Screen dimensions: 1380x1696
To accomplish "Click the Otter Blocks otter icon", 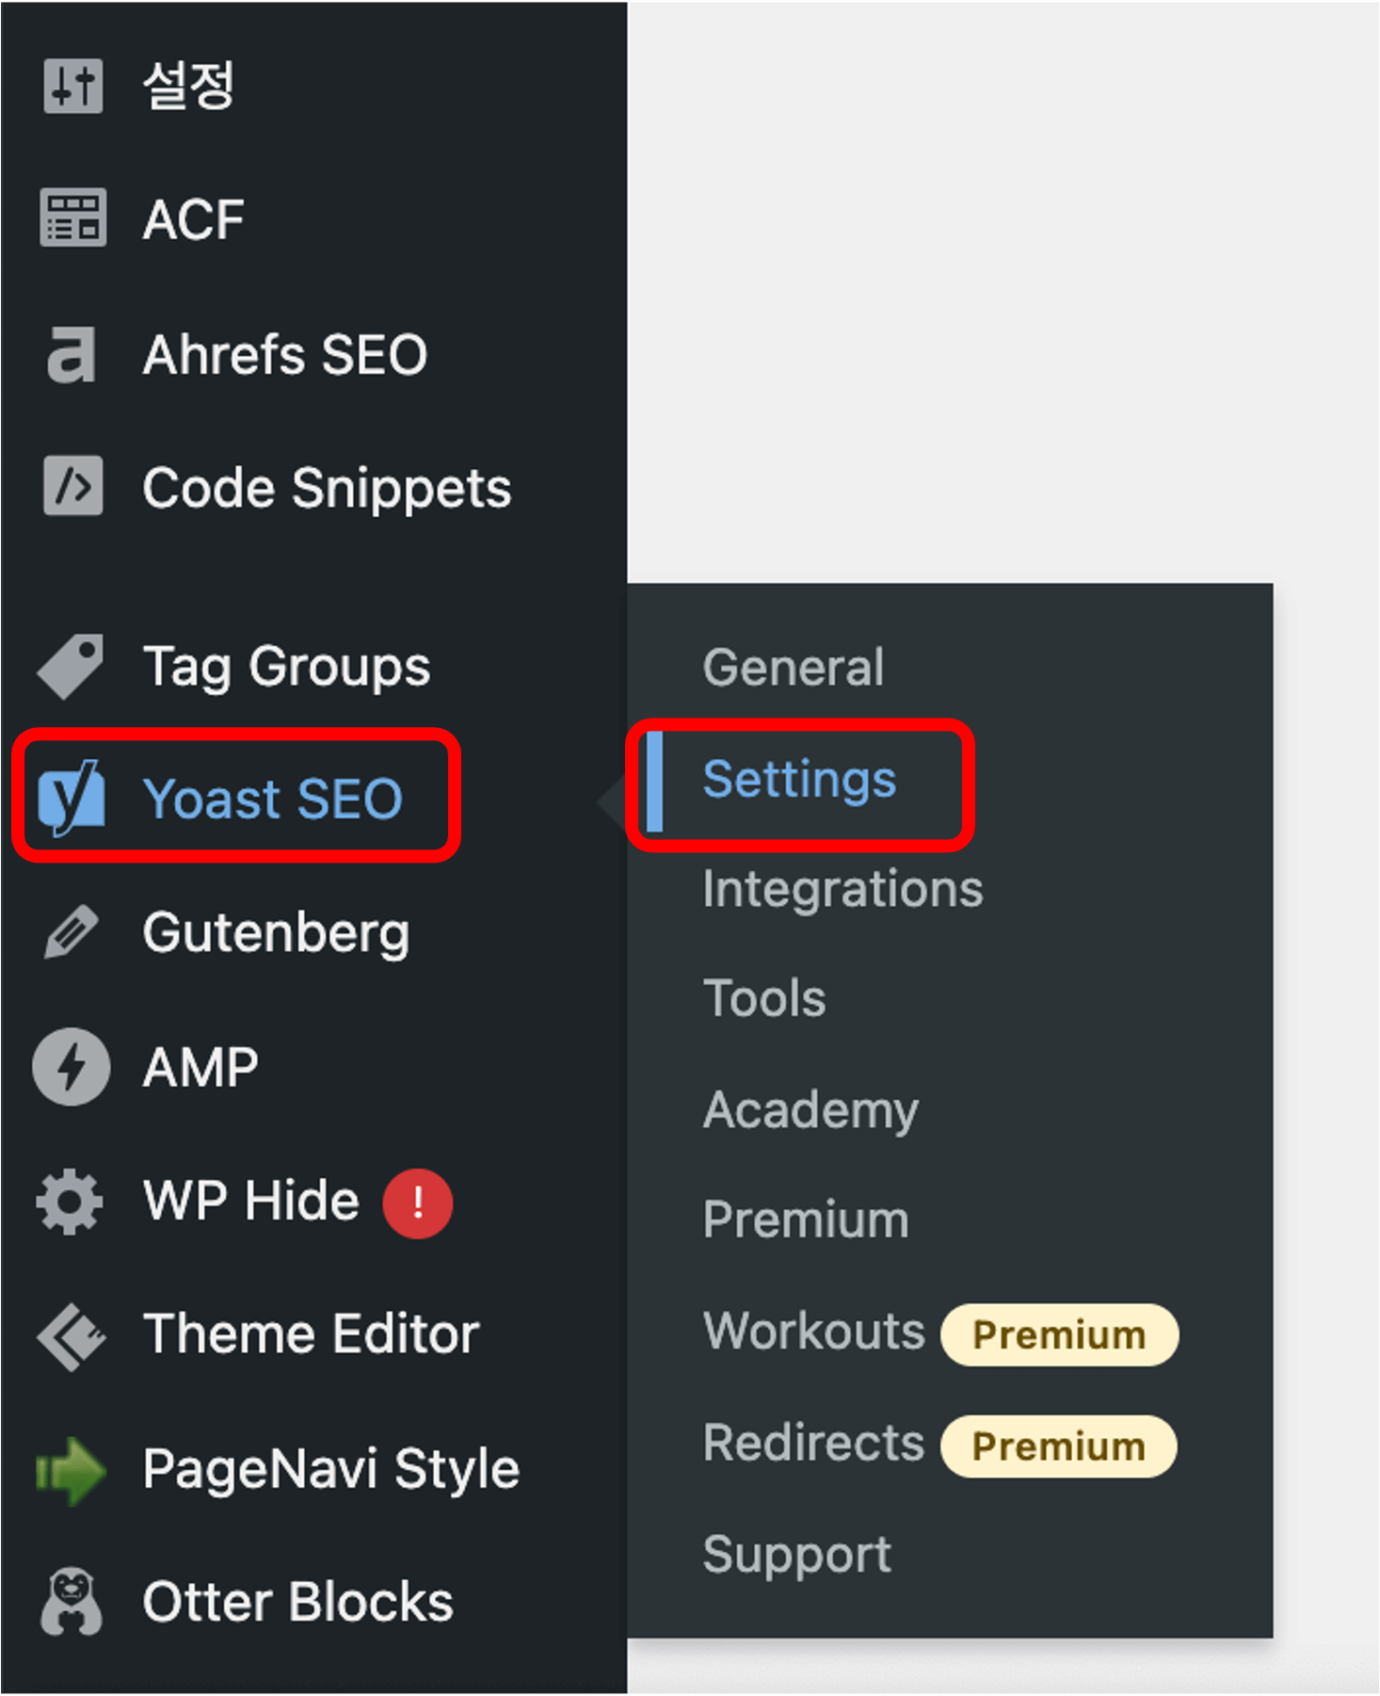I will pyautogui.click(x=71, y=1602).
